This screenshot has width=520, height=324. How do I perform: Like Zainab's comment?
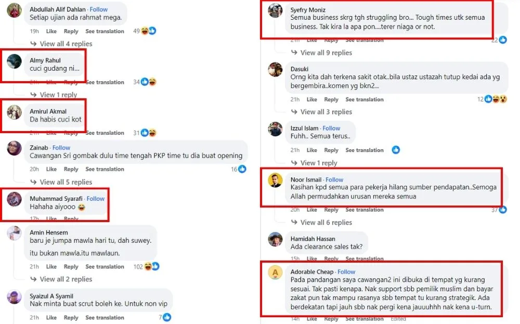[51, 169]
